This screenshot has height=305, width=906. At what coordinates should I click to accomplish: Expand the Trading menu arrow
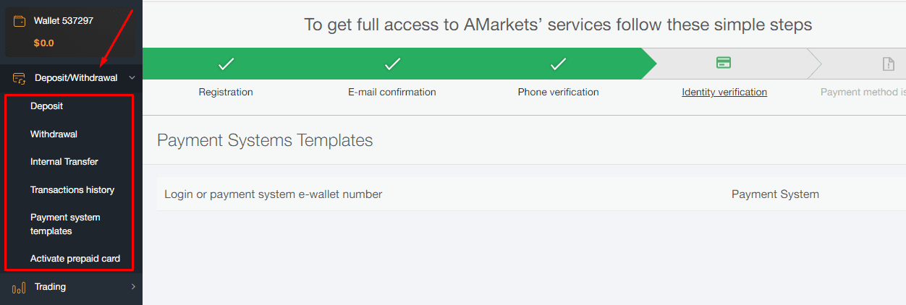tap(133, 288)
